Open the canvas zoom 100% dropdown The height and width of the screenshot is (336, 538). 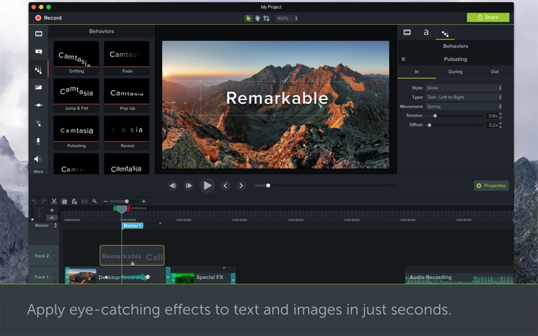point(286,18)
